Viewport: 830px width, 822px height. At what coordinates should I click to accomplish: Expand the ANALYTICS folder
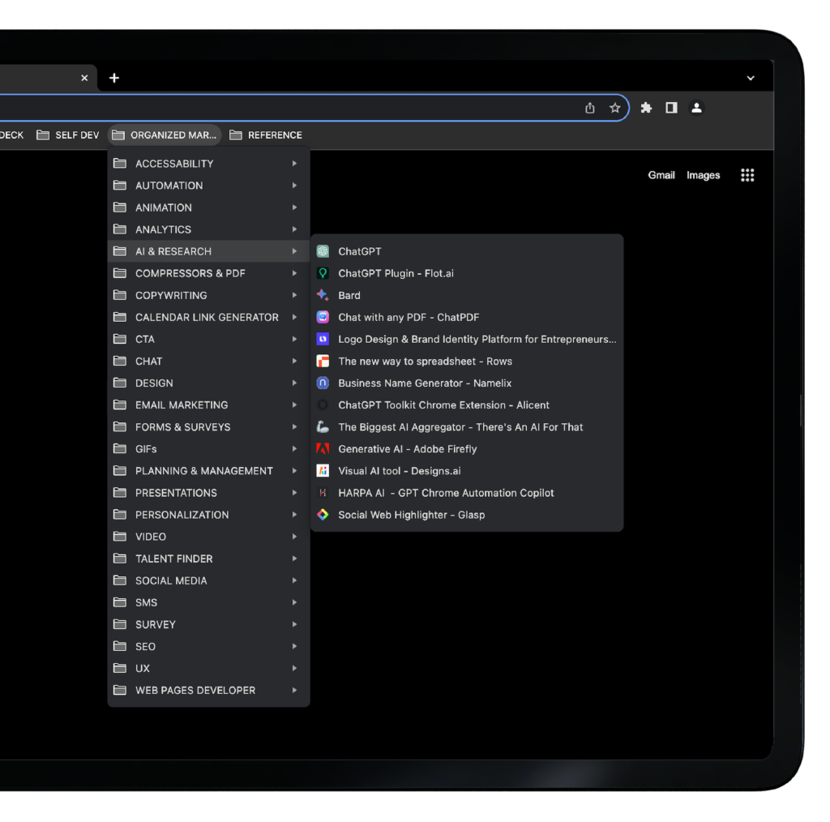point(208,229)
